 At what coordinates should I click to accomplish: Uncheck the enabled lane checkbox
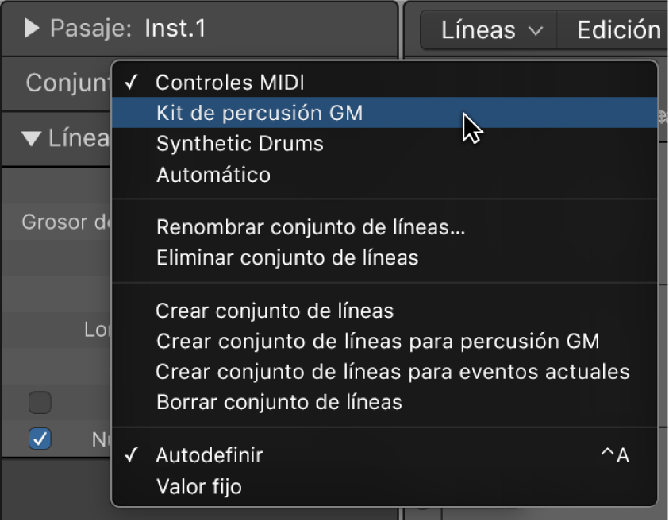pyautogui.click(x=40, y=439)
